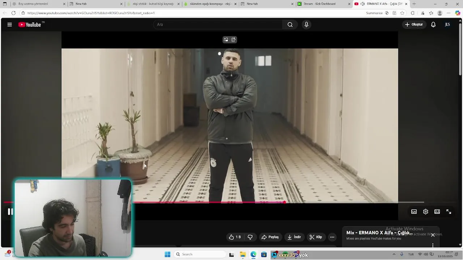Close the Mix playlist panel
The height and width of the screenshot is (260, 463).
[x=433, y=235]
